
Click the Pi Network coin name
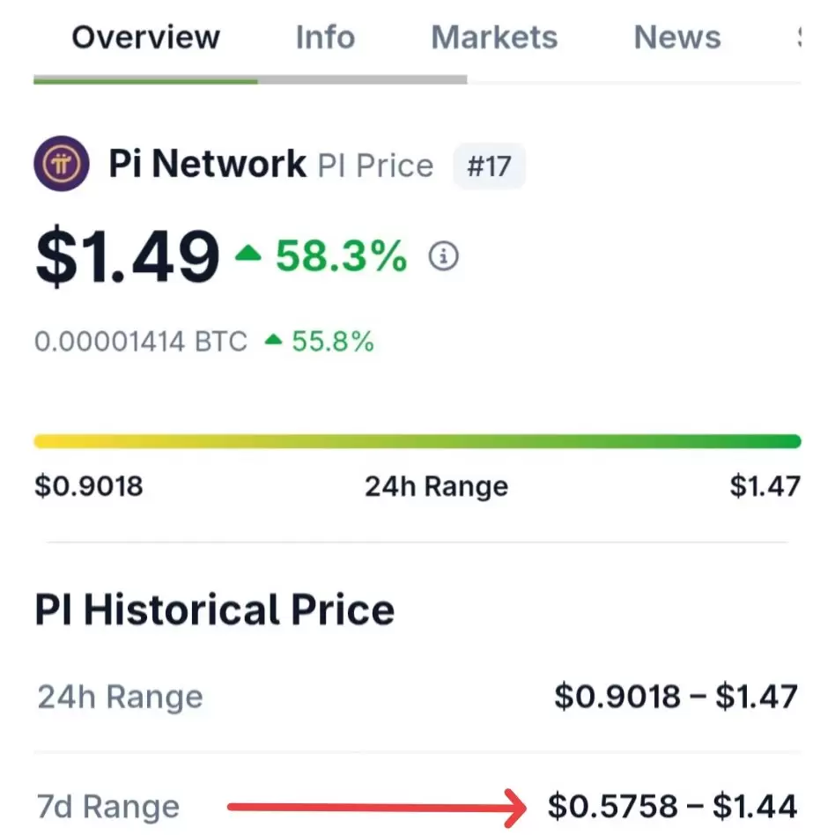point(207,164)
